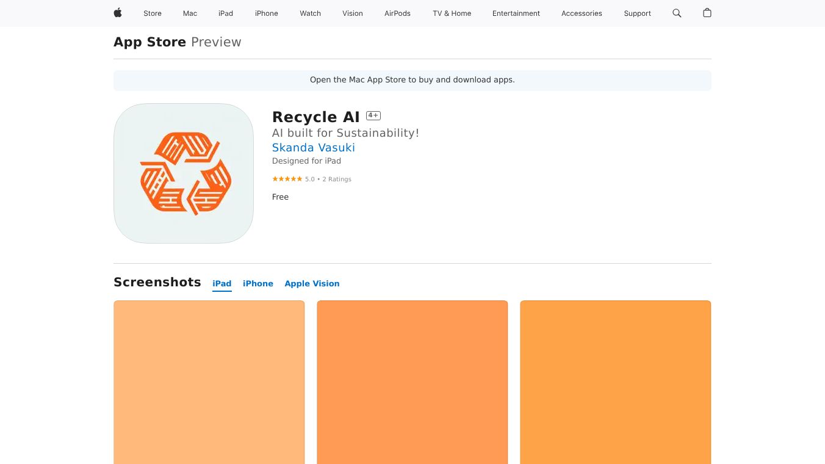Switch to the Apple Vision screenshots tab
This screenshot has width=825, height=464.
pyautogui.click(x=312, y=283)
